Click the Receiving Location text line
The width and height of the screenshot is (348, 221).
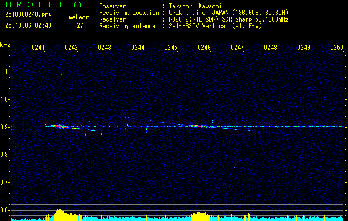click(x=194, y=13)
